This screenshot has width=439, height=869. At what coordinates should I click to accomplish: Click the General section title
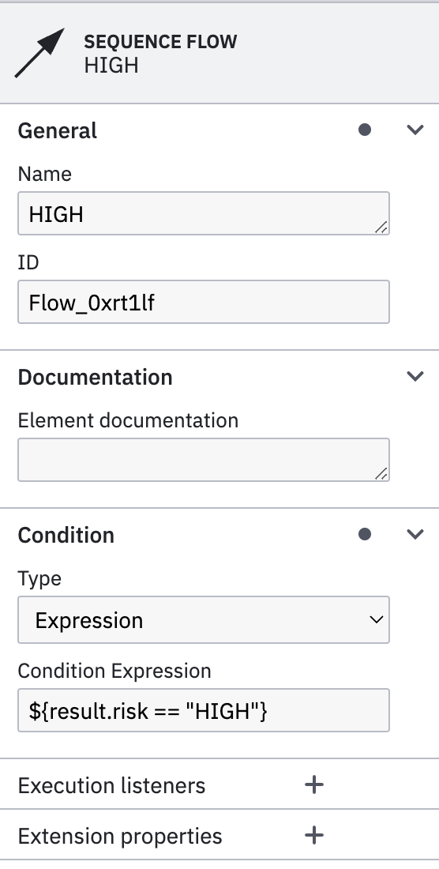point(57,130)
